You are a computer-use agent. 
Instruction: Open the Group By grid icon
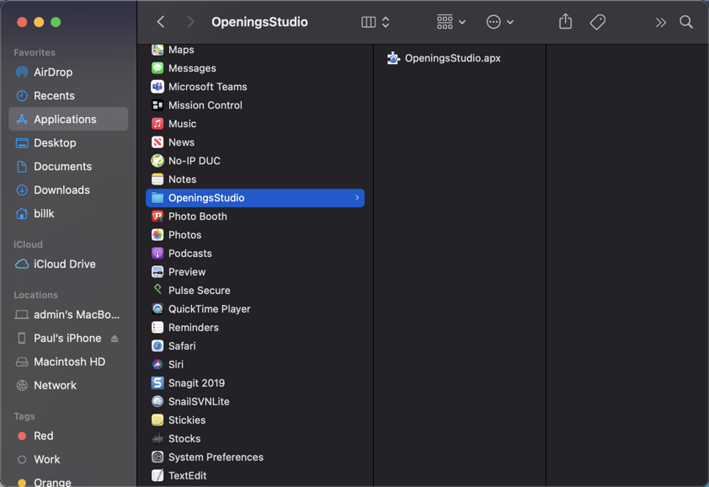(445, 22)
